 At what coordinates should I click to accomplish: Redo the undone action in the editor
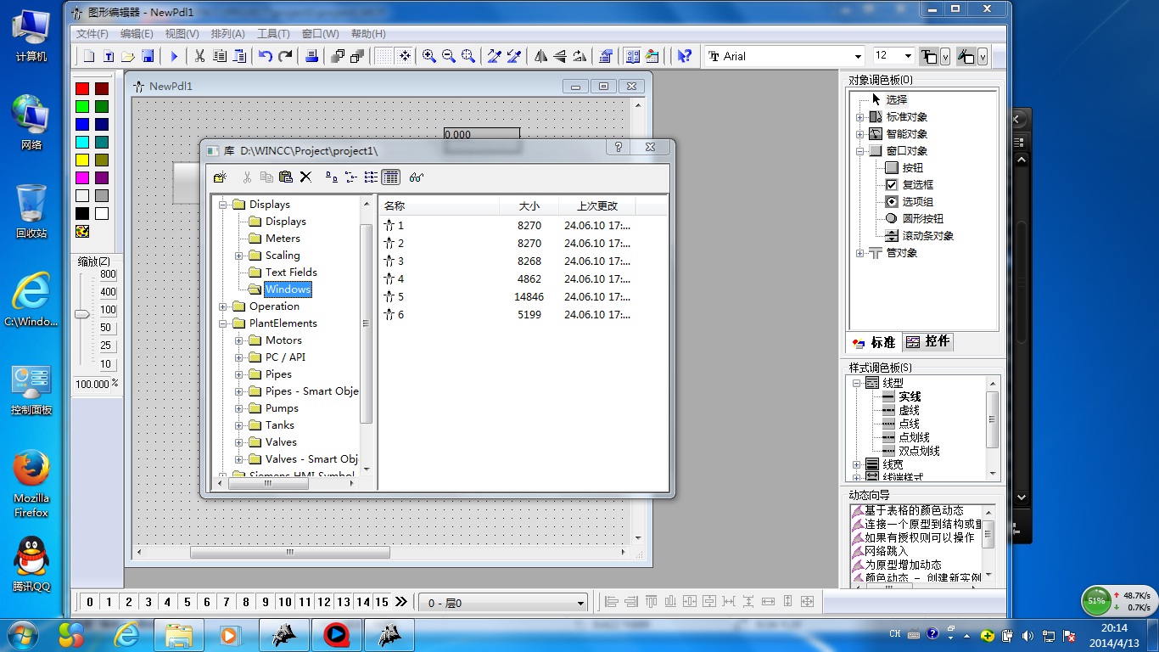pos(285,56)
